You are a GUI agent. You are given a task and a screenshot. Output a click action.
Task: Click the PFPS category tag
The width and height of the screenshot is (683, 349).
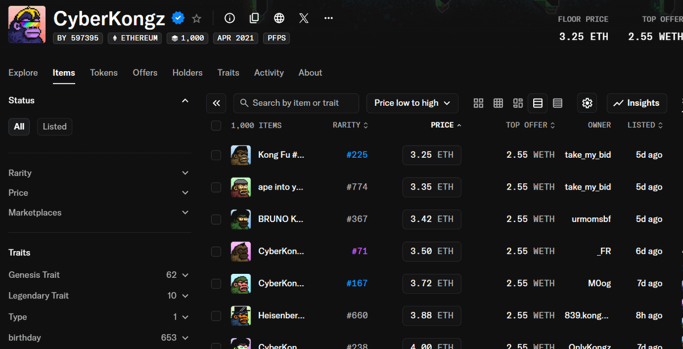[x=277, y=38]
